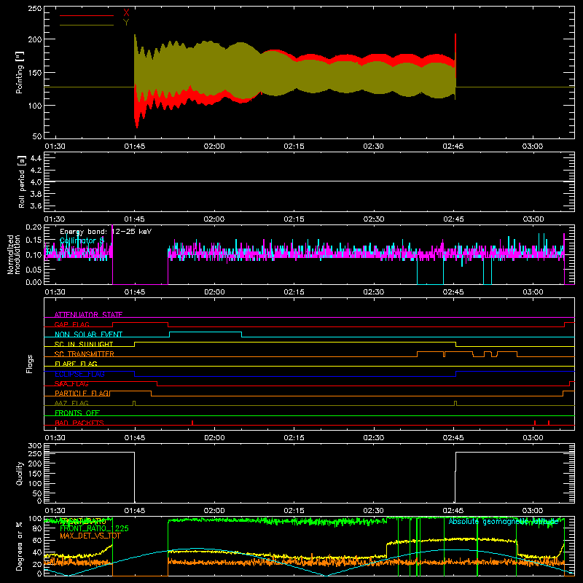
Task: Click the NON_SOLAR_EVENT flag label
Action: tap(88, 334)
